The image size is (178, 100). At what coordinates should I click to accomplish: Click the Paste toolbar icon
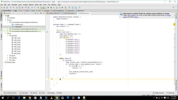coord(22,7)
